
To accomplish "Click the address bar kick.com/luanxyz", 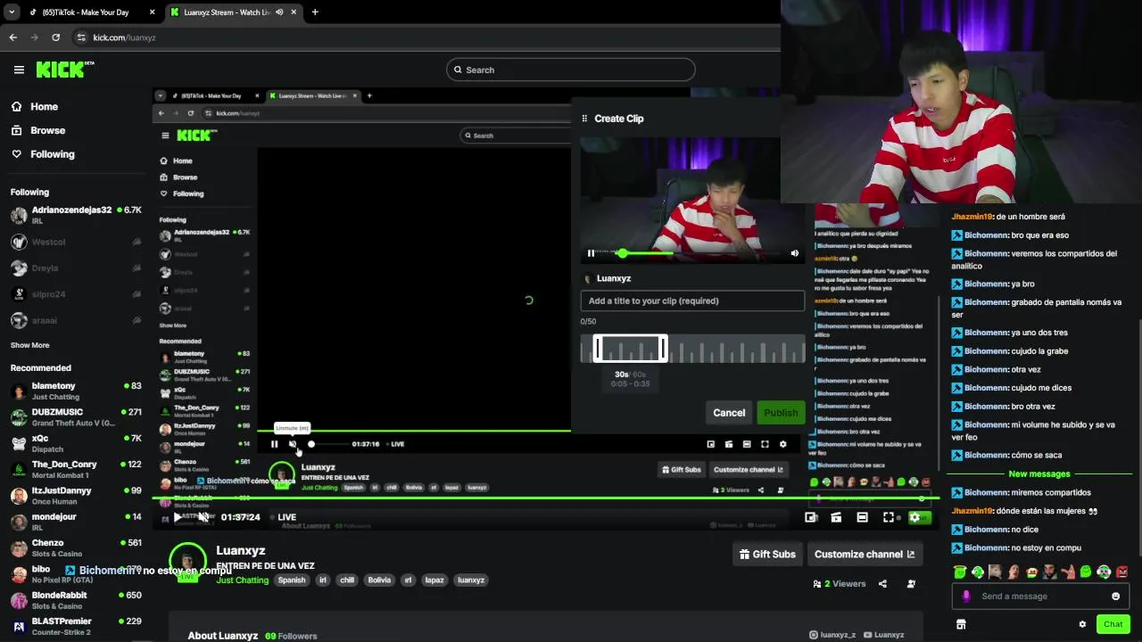I will coord(124,37).
